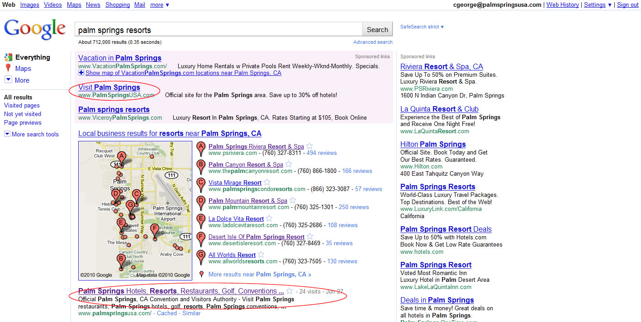Star the Palm Canyon Resort & Spa result

(289, 164)
